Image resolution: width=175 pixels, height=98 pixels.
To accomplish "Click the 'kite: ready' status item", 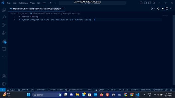I will 146,90.
